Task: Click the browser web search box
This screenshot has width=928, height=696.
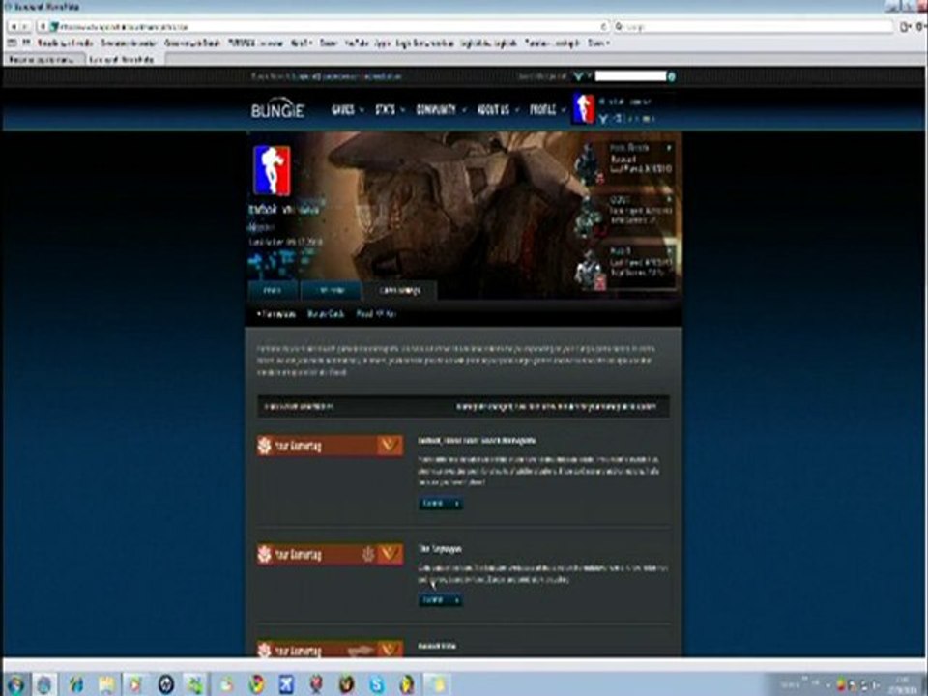Action: pos(753,27)
